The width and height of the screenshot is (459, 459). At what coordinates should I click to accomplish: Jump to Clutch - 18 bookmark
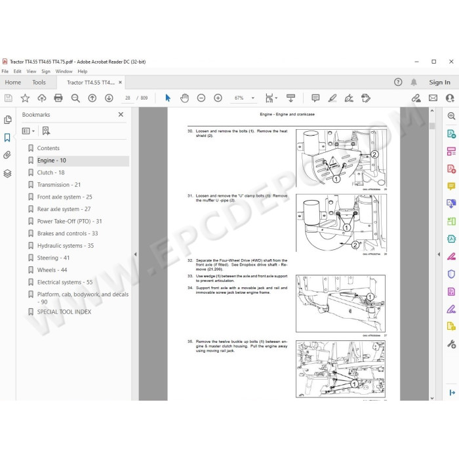pyautogui.click(x=50, y=172)
